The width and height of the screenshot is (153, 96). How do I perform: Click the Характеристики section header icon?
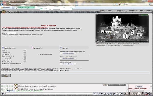click(3, 48)
